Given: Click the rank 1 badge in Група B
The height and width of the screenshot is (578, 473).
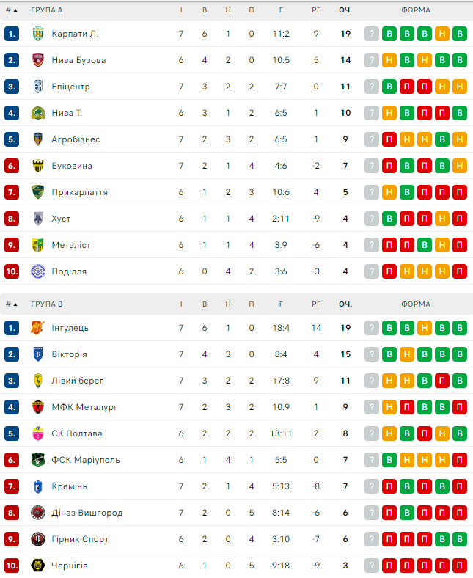Looking at the screenshot, I should (x=11, y=328).
